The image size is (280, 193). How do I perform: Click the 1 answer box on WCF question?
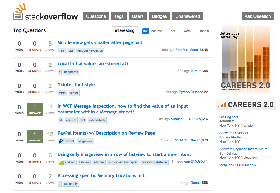pyautogui.click(x=35, y=110)
